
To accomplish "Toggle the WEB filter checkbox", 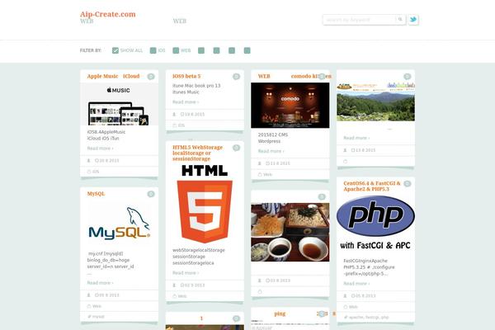I will [x=176, y=50].
